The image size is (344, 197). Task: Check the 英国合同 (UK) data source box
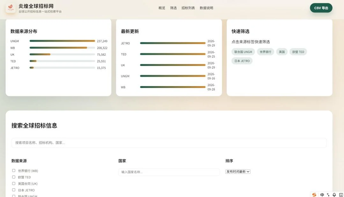coord(14,183)
